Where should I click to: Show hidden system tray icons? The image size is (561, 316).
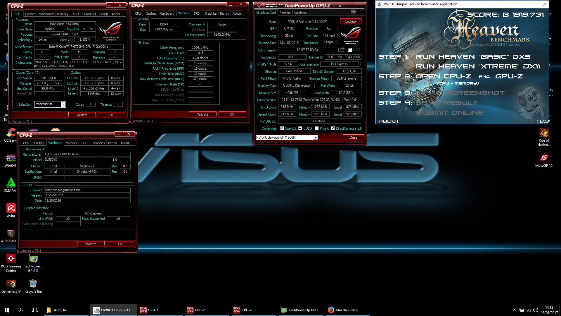click(514, 310)
